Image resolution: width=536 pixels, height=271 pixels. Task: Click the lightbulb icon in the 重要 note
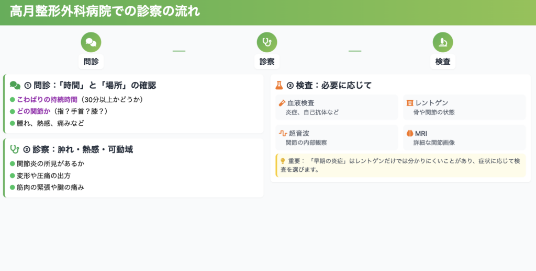click(x=283, y=161)
